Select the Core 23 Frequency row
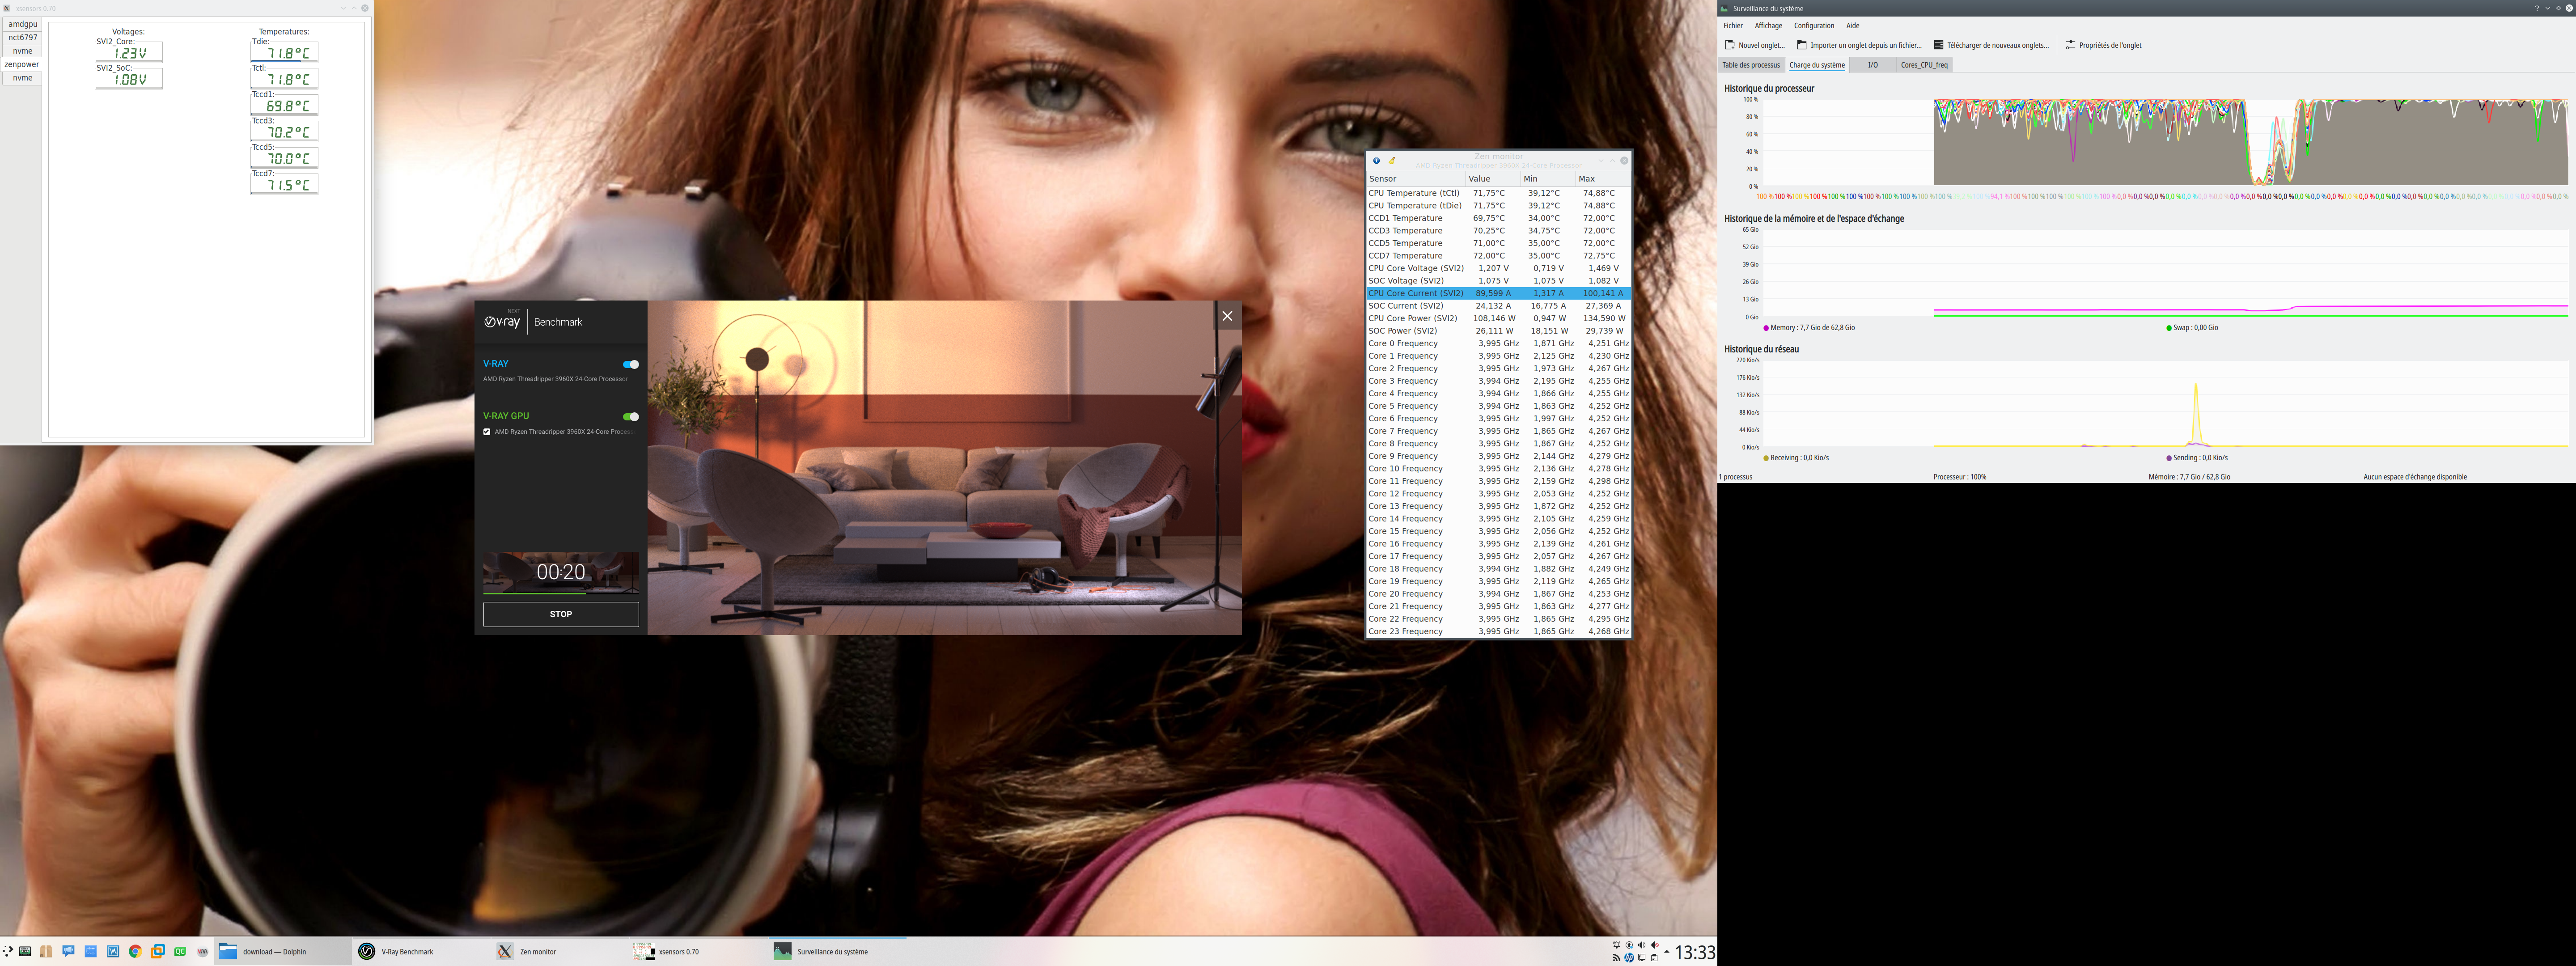This screenshot has width=2576, height=966. coord(1499,631)
